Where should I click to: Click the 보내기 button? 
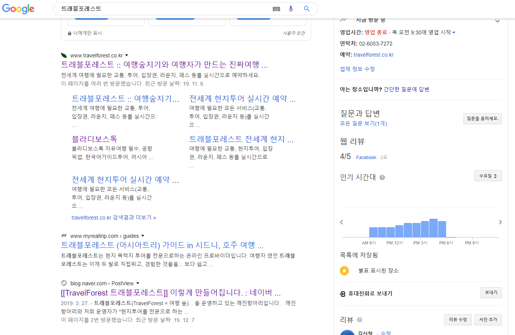click(x=491, y=293)
